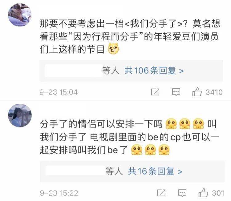
Task: Tap the 9-23 15:22 timestamp
Action: tap(59, 193)
